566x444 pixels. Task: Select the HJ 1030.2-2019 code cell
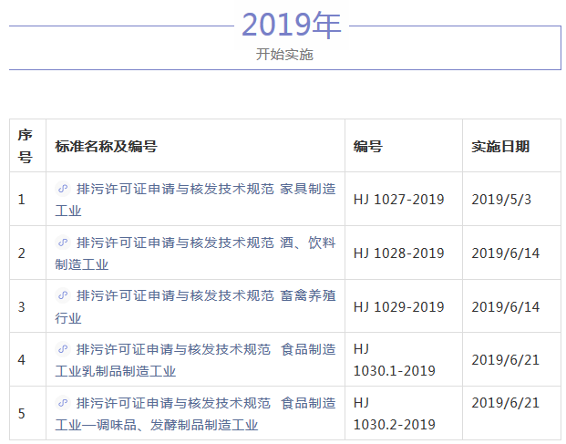394,413
